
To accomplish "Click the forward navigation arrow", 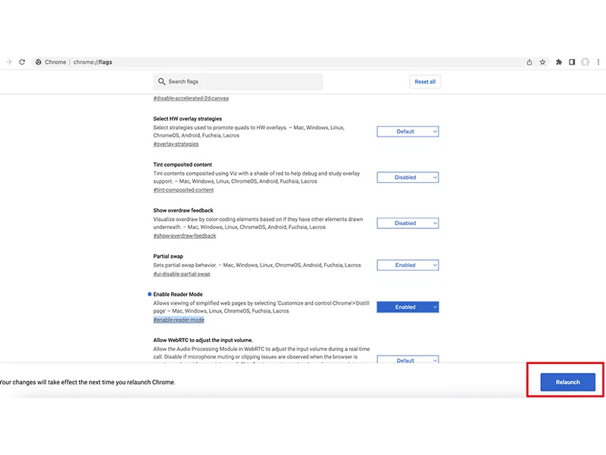I will pos(9,62).
